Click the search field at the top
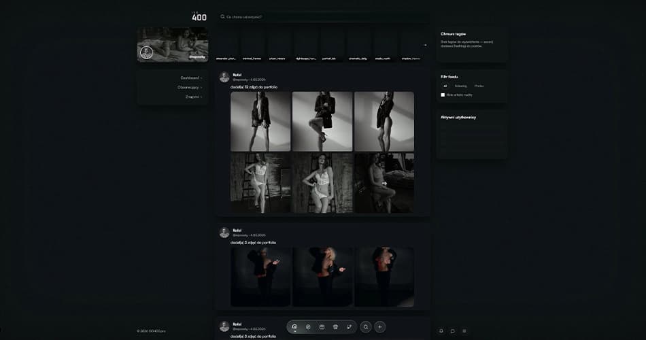 click(x=323, y=17)
